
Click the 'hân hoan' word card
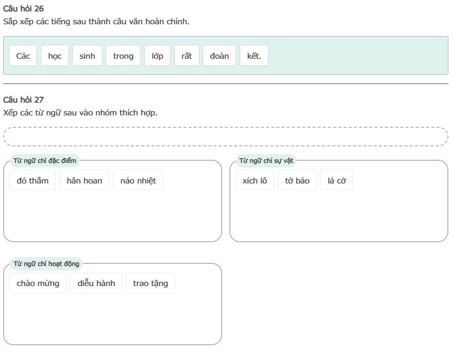point(85,180)
